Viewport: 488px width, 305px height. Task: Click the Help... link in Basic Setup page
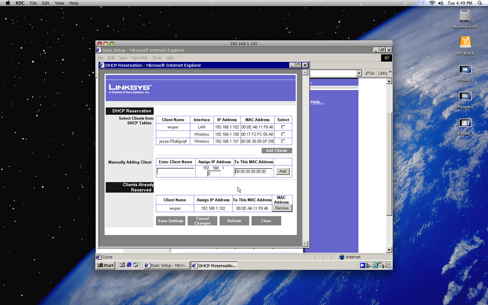pyautogui.click(x=317, y=102)
